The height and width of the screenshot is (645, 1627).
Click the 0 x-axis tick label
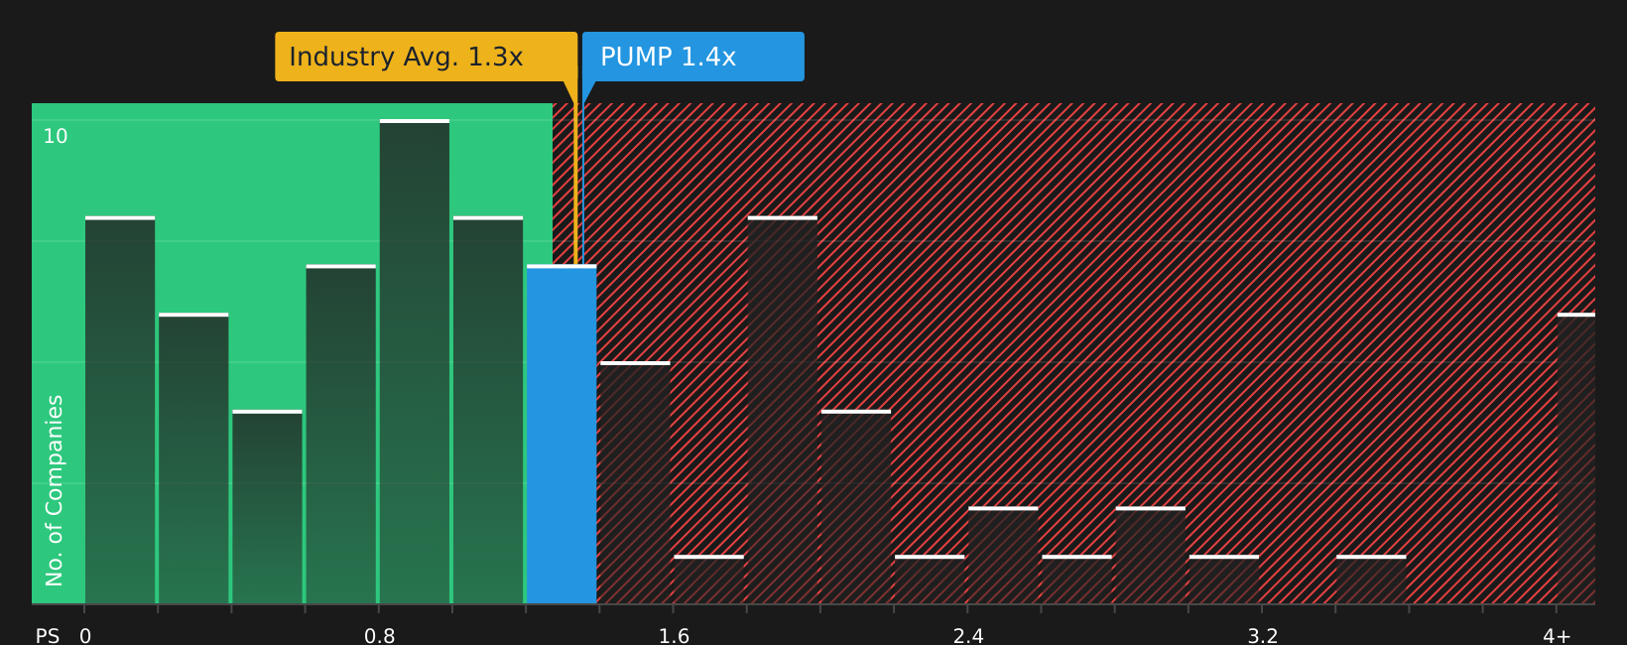tap(85, 636)
